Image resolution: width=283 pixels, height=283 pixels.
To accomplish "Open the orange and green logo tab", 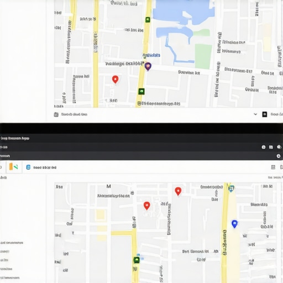I will click(14, 167).
